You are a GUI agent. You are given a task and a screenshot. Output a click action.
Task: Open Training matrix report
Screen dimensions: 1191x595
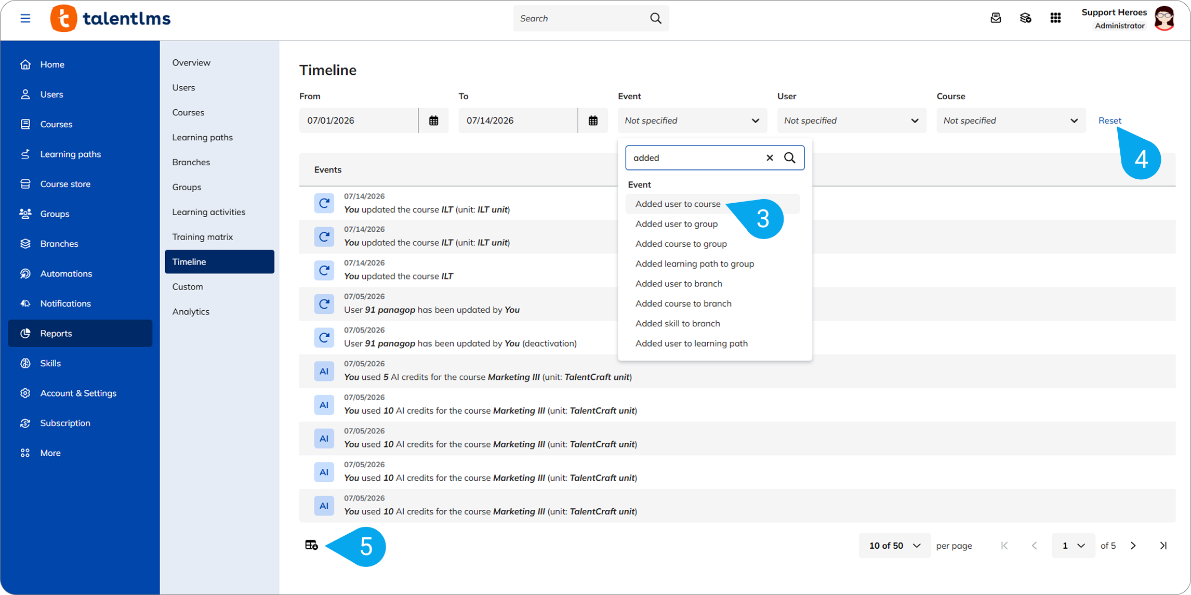[x=203, y=237]
